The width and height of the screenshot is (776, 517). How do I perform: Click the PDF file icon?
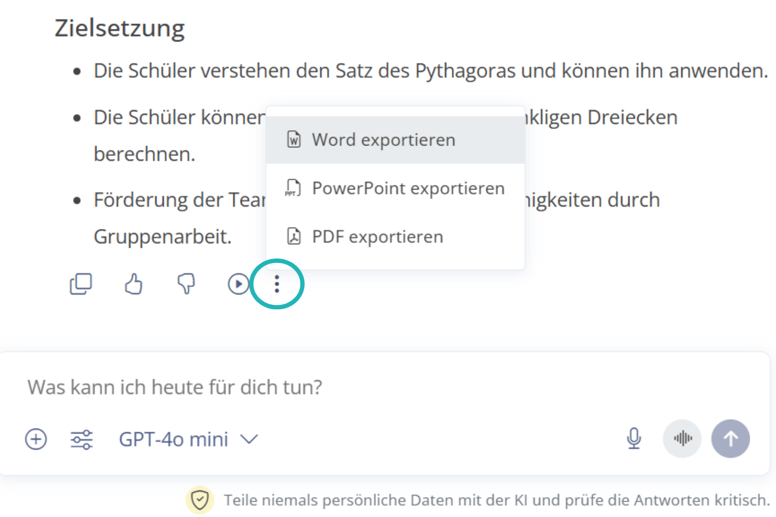tap(294, 237)
